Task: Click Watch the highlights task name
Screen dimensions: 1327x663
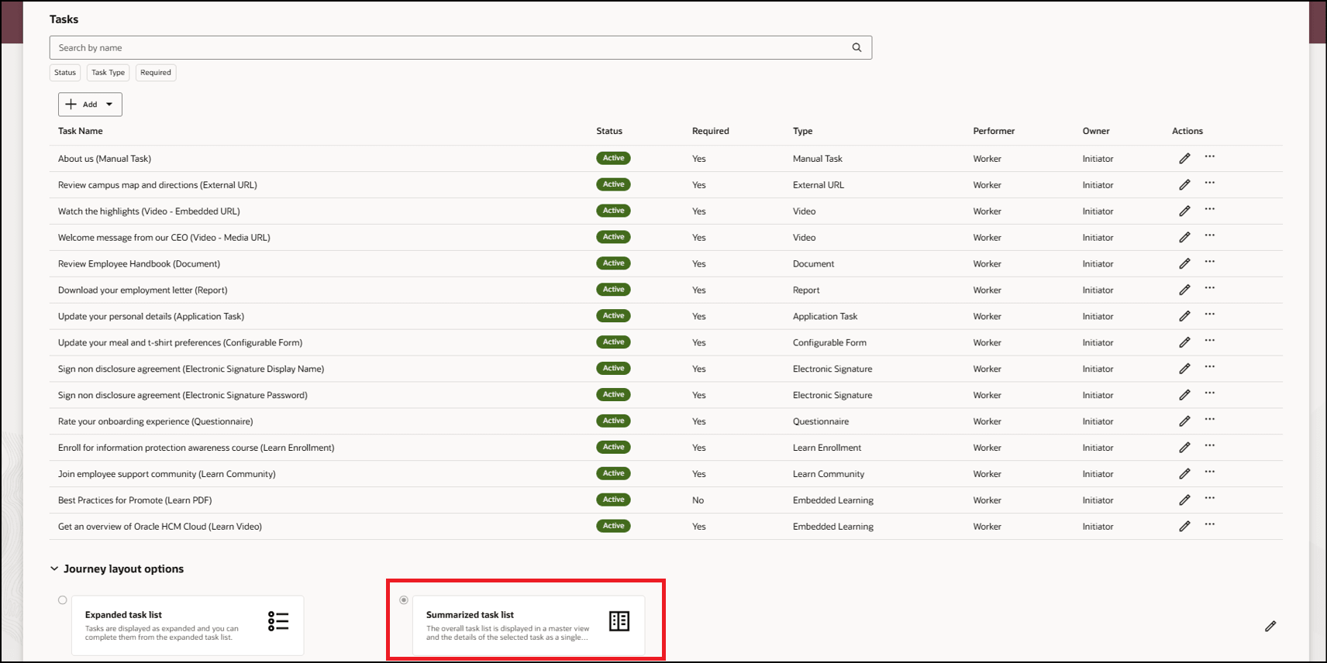Action: (149, 211)
